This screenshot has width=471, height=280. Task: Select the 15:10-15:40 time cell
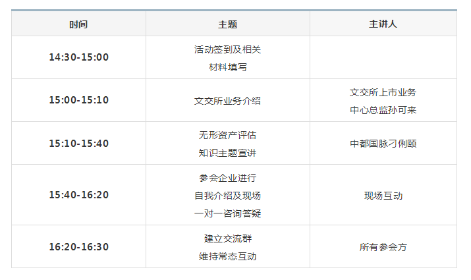pyautogui.click(x=78, y=144)
